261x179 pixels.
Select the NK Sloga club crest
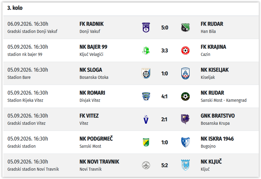pos(146,73)
